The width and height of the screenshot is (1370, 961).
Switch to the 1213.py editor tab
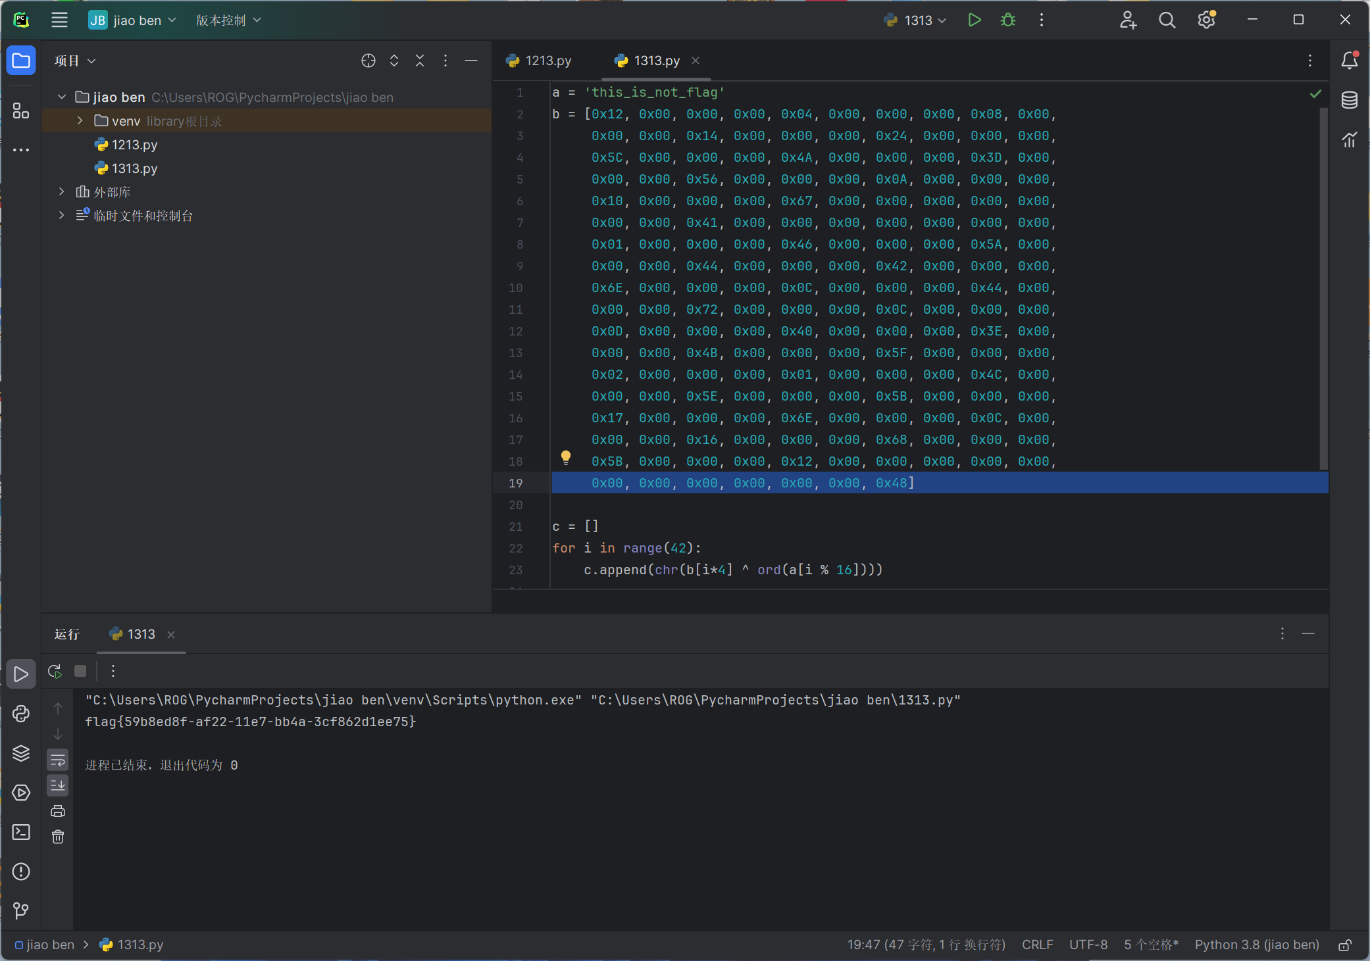click(539, 61)
